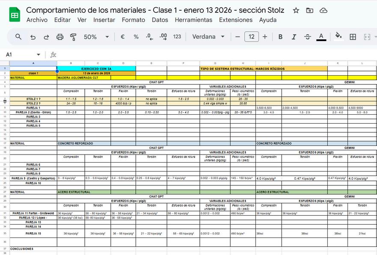Increase font size with plus button

[x=265, y=37]
